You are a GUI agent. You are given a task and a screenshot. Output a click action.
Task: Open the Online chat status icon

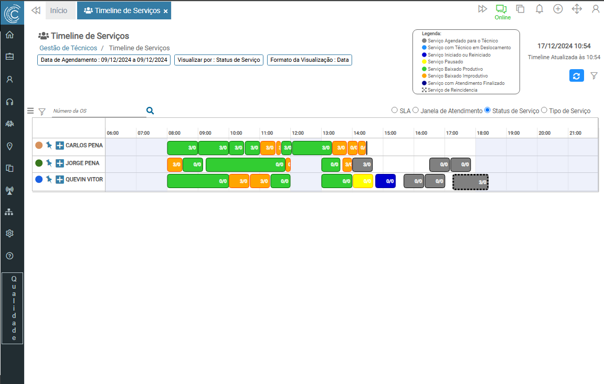[502, 9]
